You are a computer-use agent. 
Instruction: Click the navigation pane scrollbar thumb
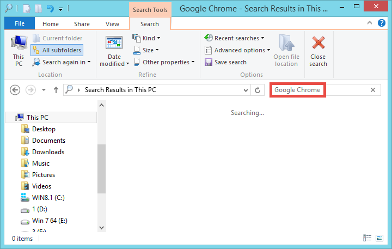click(101, 169)
